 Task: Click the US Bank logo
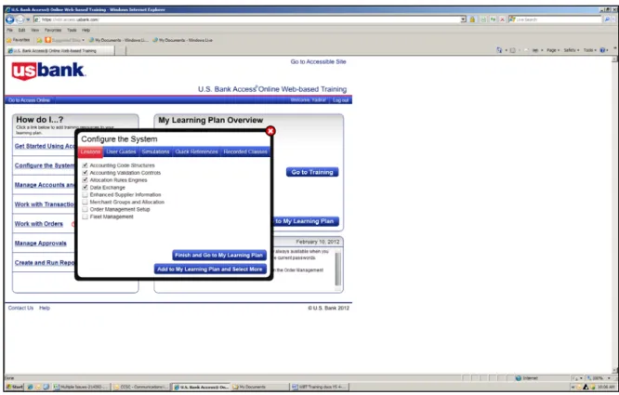(x=47, y=71)
